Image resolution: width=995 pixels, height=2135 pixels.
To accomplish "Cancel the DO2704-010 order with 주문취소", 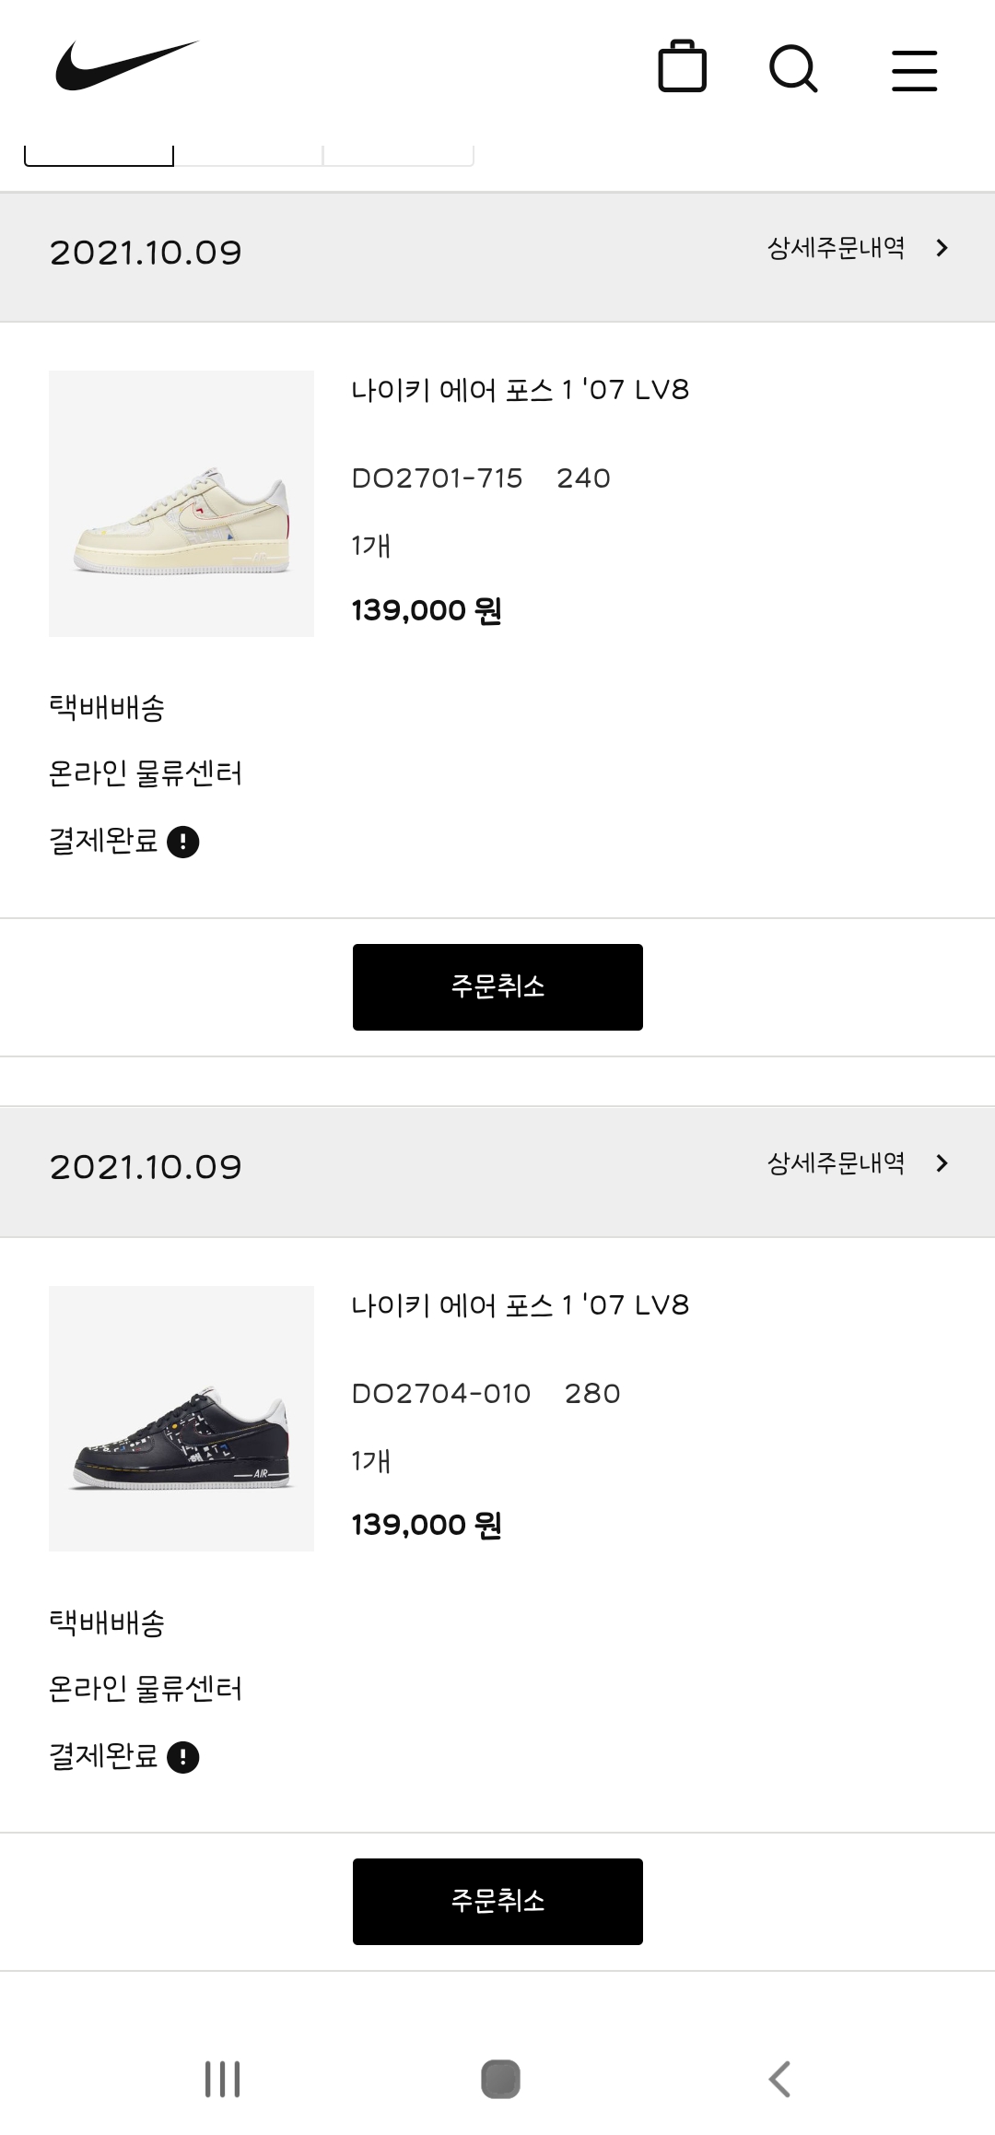I will point(497,1902).
